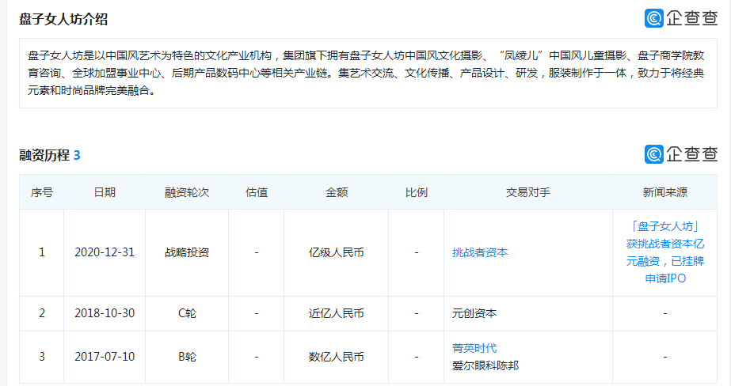Viewport: 731px width, 386px height.
Task: Select the 交易对手 column header
Action: point(528,192)
